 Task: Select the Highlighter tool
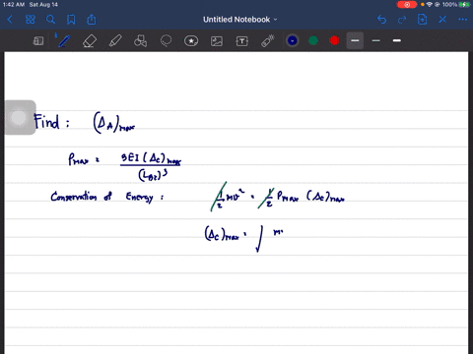[x=115, y=41]
